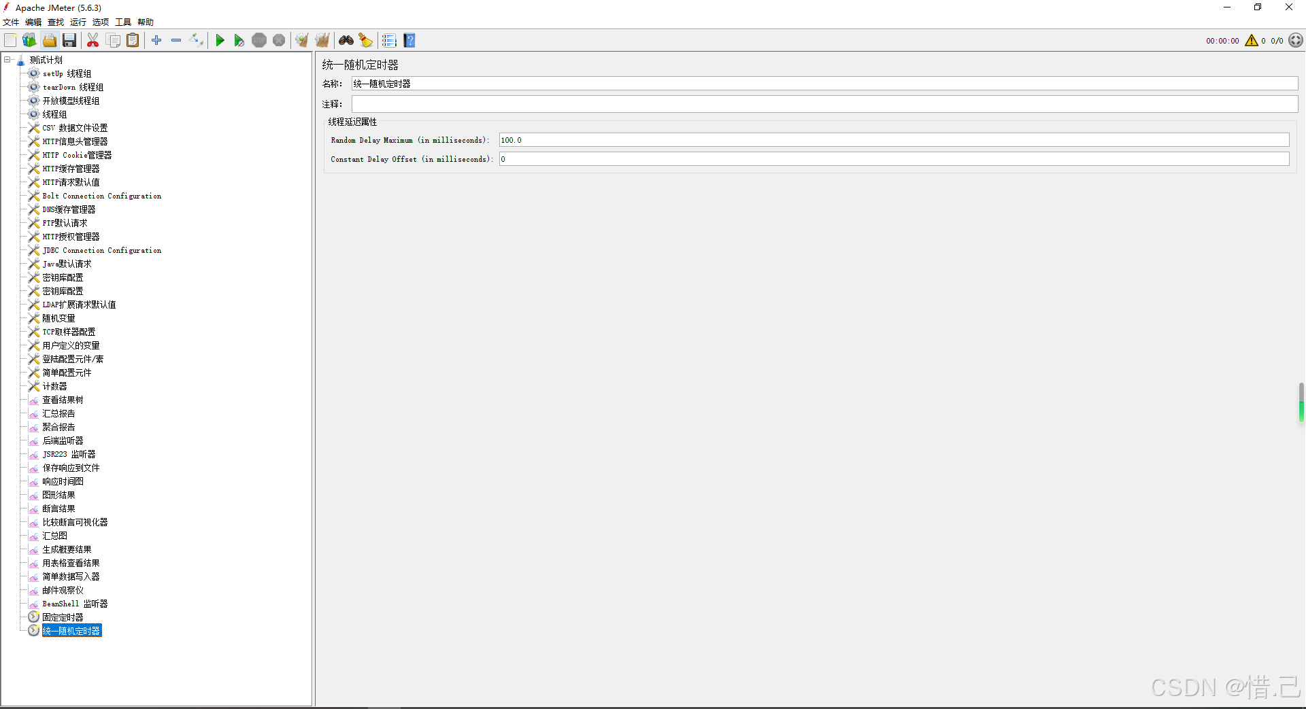Select JDBC Connection Configuration node

click(x=102, y=250)
